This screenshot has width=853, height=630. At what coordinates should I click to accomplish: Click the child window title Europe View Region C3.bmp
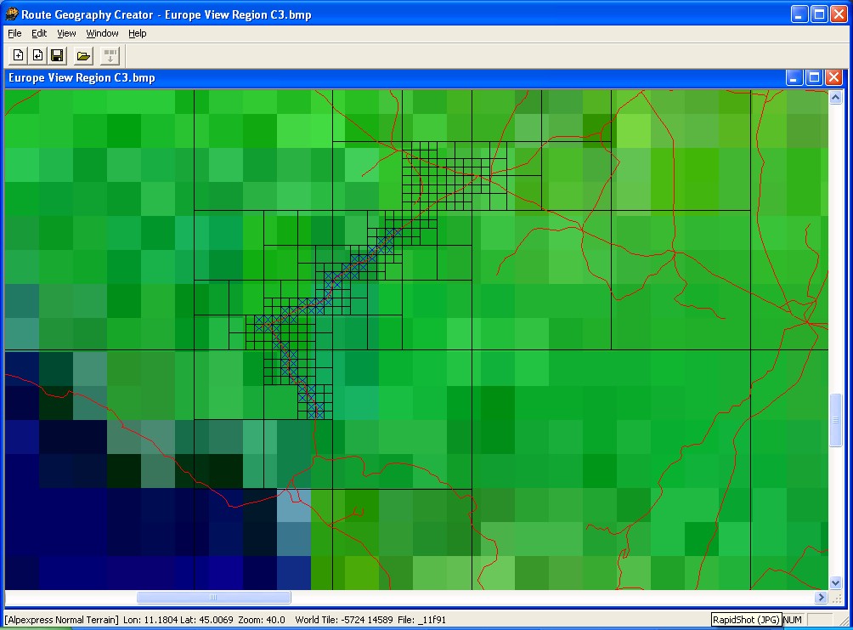[x=82, y=78]
